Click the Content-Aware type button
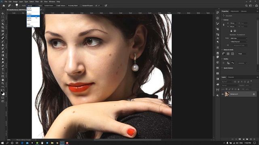259x145 pixels. [x=49, y=6]
